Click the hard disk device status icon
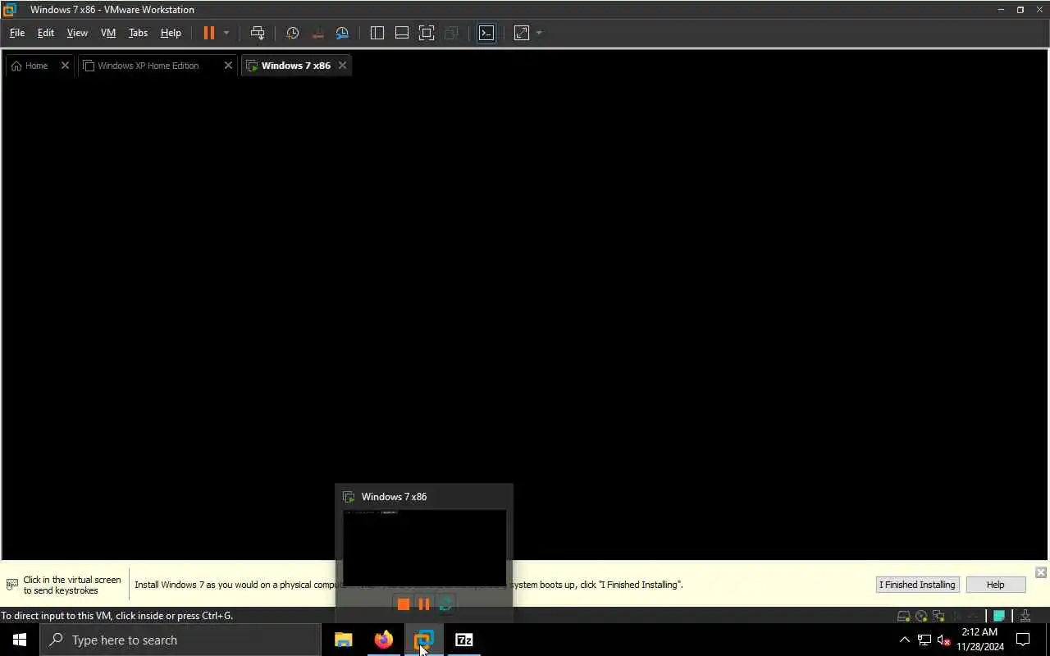 [903, 616]
